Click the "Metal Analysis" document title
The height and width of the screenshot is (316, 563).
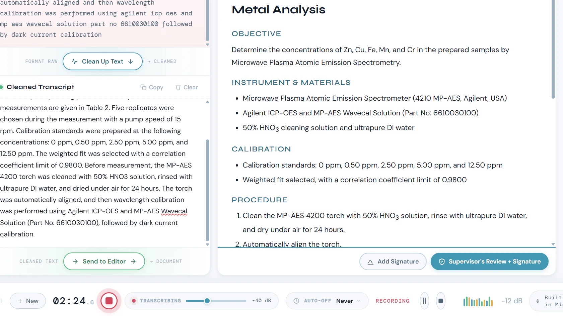coord(278,9)
